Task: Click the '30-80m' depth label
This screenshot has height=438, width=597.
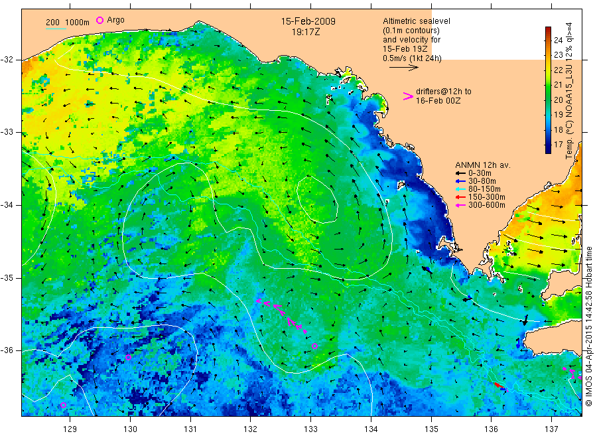Action: 482,181
